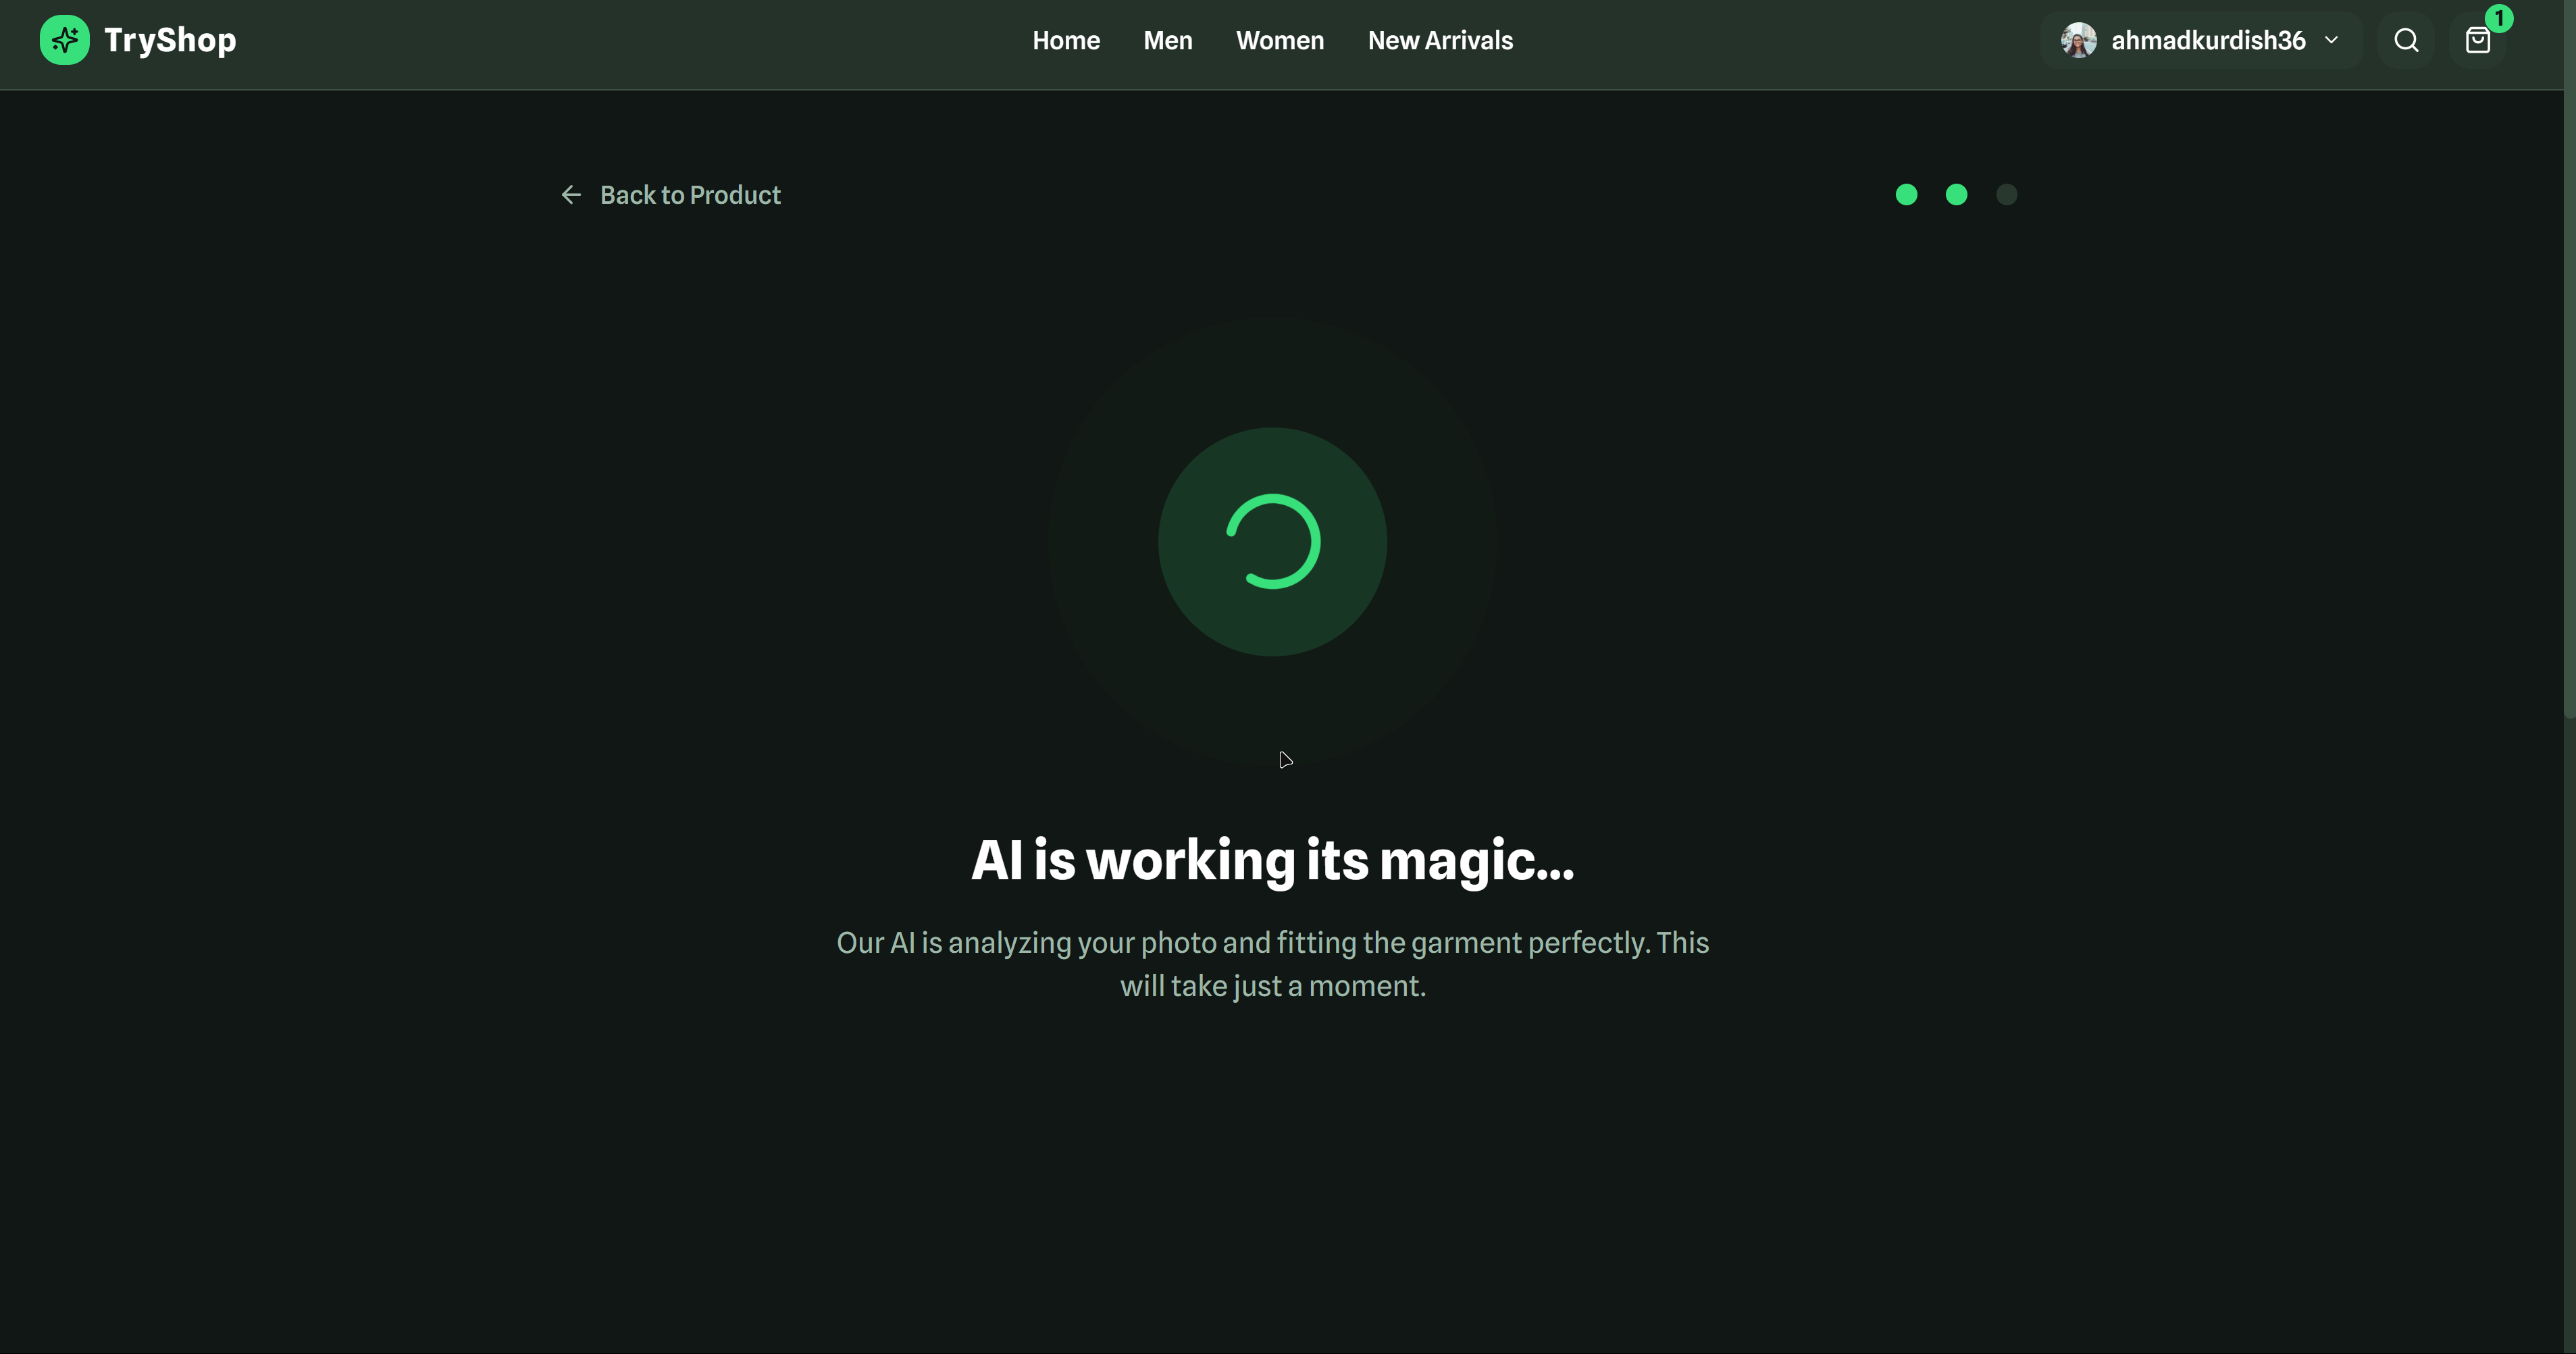Click the AI is working its magic heading
This screenshot has height=1354, width=2576.
(x=1272, y=860)
